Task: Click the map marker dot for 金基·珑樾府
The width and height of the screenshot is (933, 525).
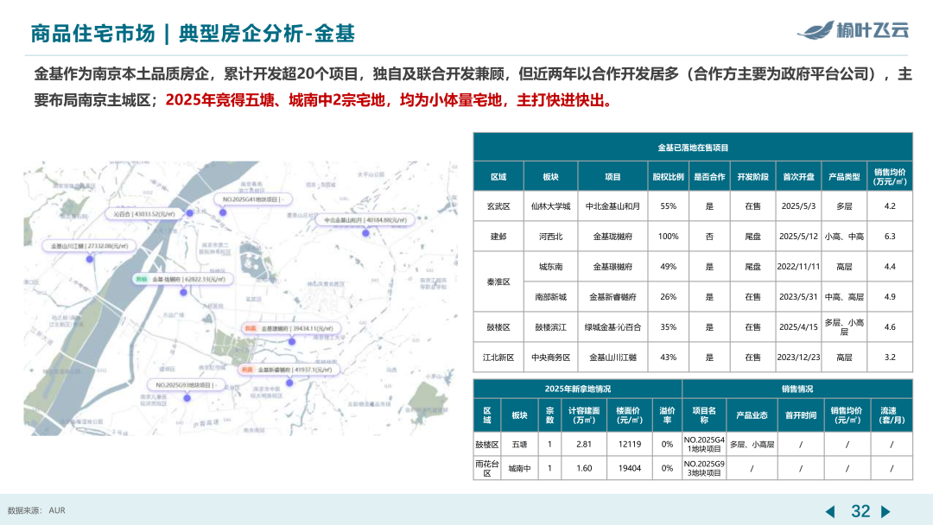Action: click(x=183, y=293)
